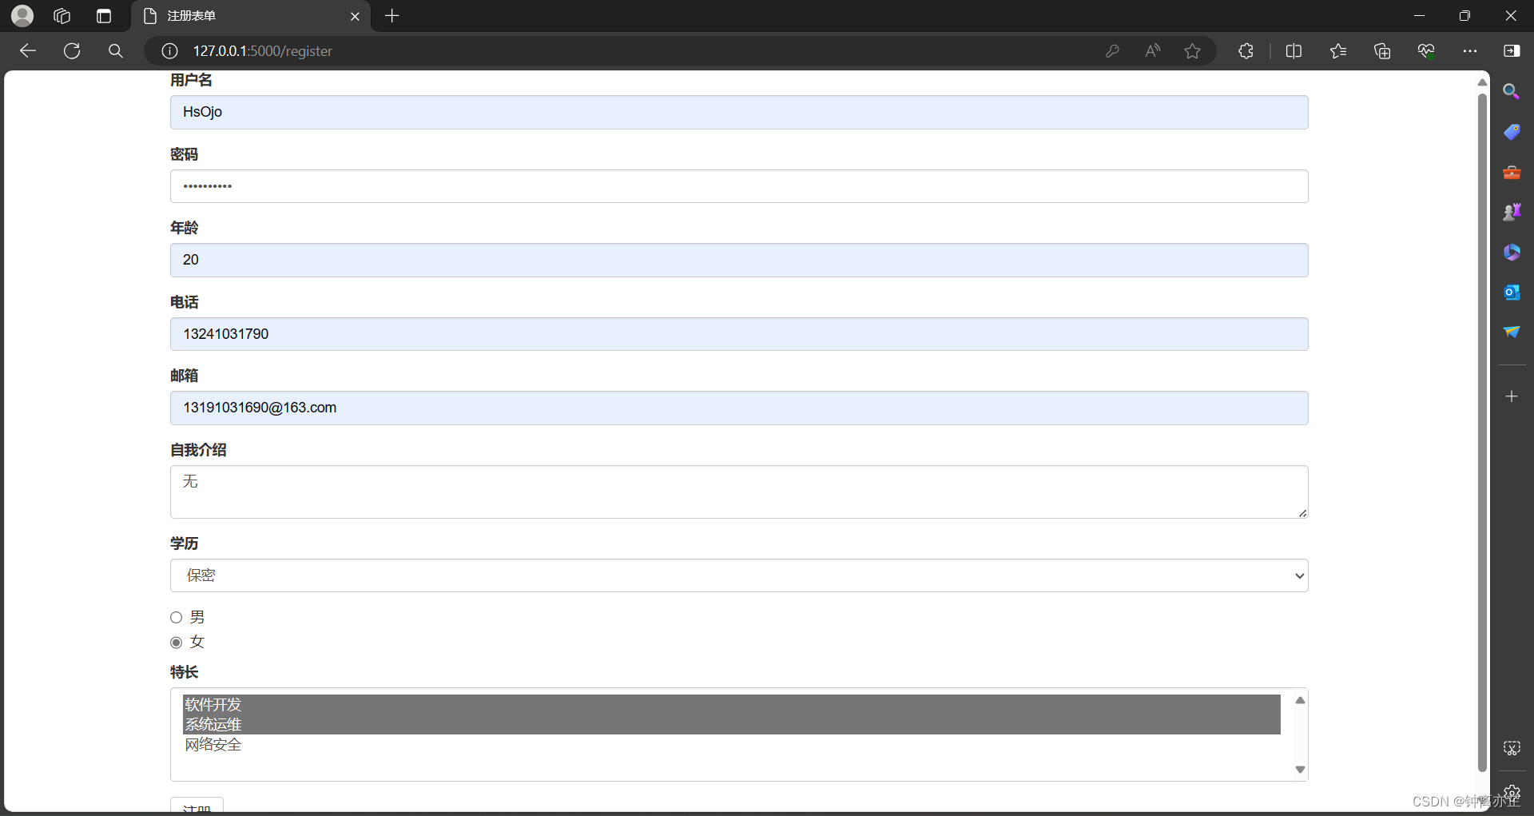
Task: Open the Shopping tag icon in sidebar
Action: [x=1512, y=131]
